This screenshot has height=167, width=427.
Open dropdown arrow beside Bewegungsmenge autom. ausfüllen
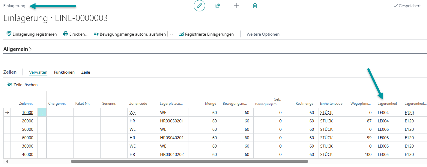pyautogui.click(x=172, y=34)
